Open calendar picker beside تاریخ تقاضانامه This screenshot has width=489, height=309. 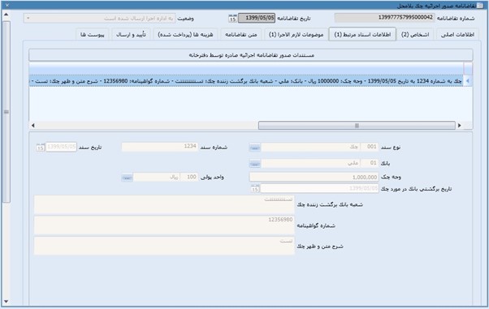(232, 19)
